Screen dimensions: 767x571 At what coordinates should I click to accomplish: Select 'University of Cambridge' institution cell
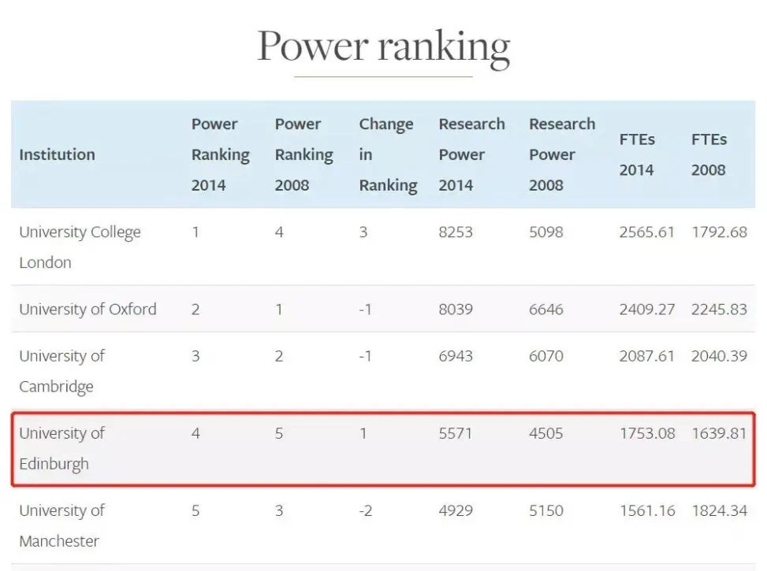(x=62, y=371)
